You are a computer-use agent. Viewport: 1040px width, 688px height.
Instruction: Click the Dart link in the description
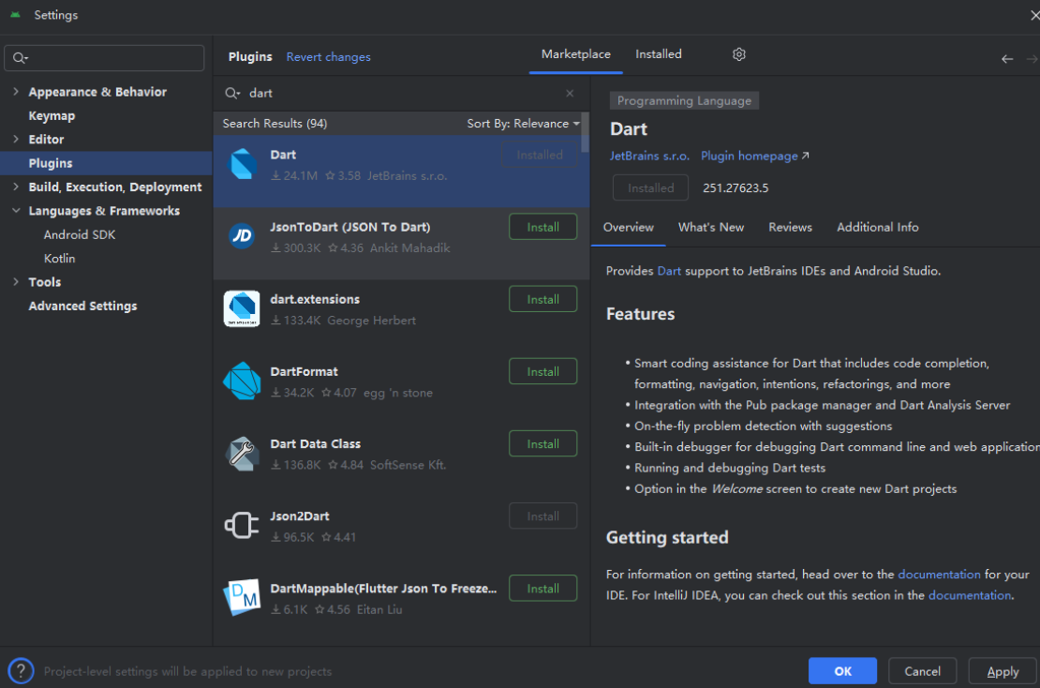coord(669,271)
